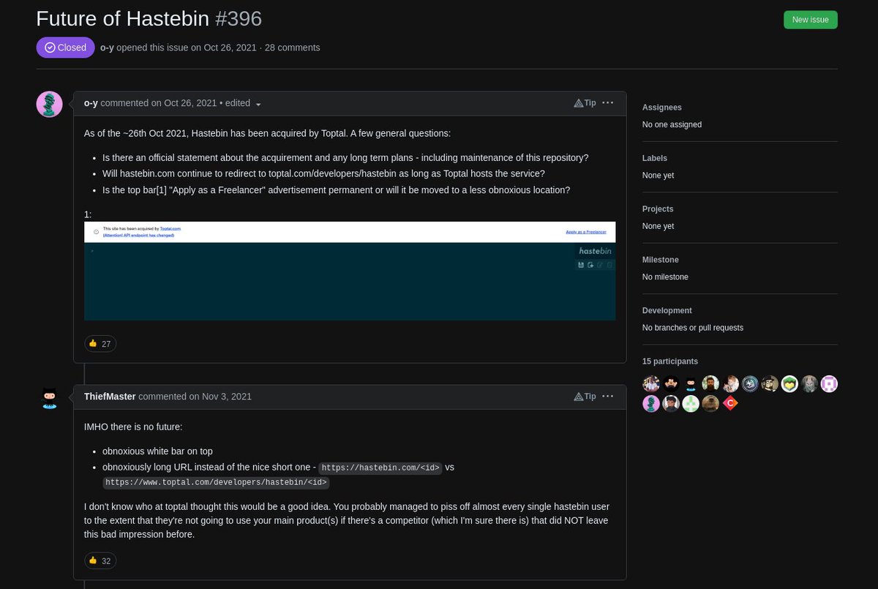Click the 'No one assigned' text
878x589 pixels.
point(672,124)
